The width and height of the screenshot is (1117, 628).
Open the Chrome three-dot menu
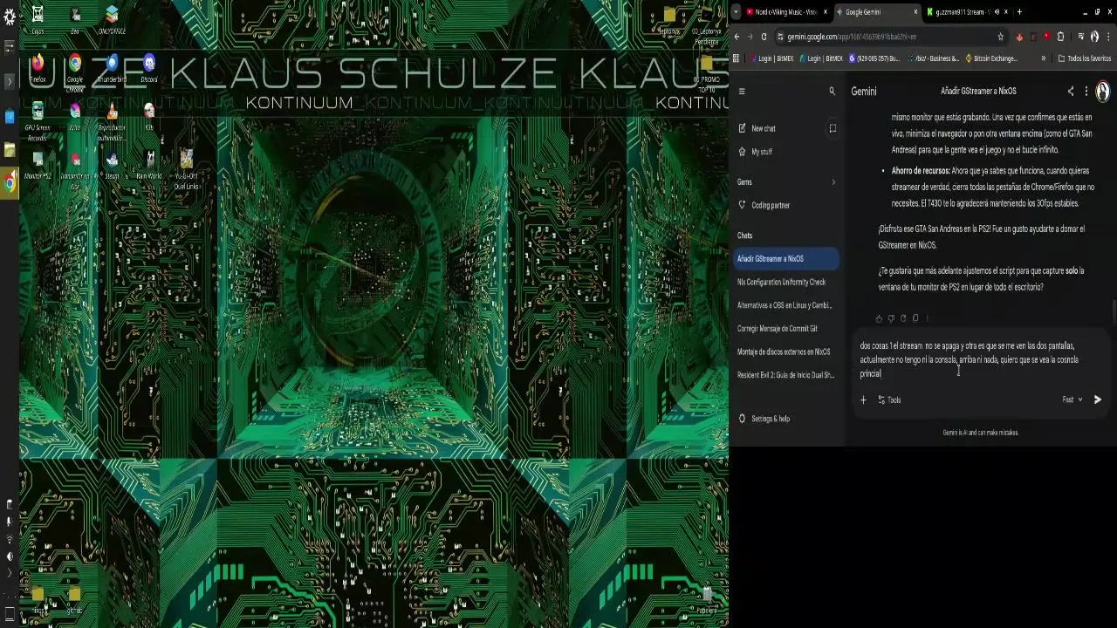point(1107,37)
